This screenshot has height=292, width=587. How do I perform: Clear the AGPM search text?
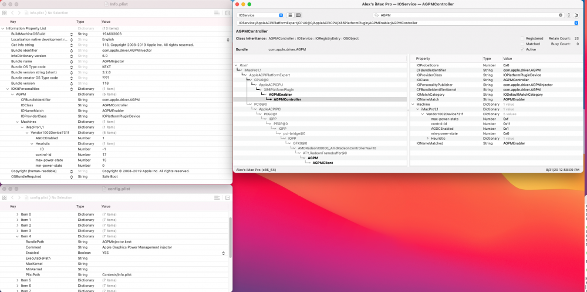(x=561, y=15)
